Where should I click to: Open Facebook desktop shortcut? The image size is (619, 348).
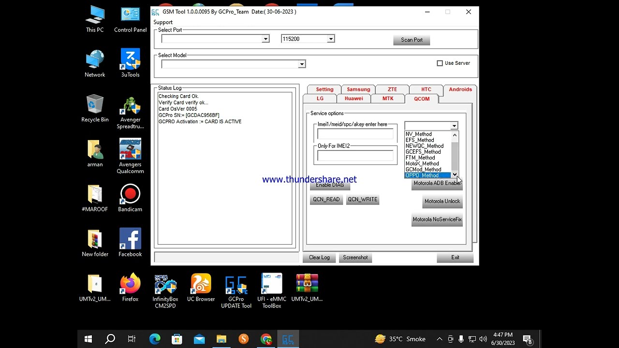point(130,244)
